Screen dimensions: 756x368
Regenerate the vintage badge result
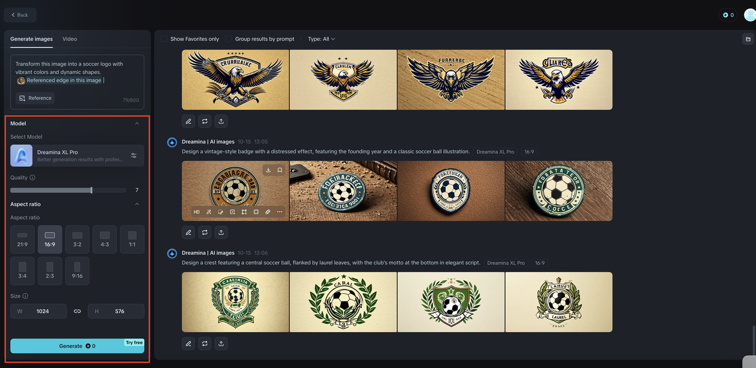click(x=205, y=232)
